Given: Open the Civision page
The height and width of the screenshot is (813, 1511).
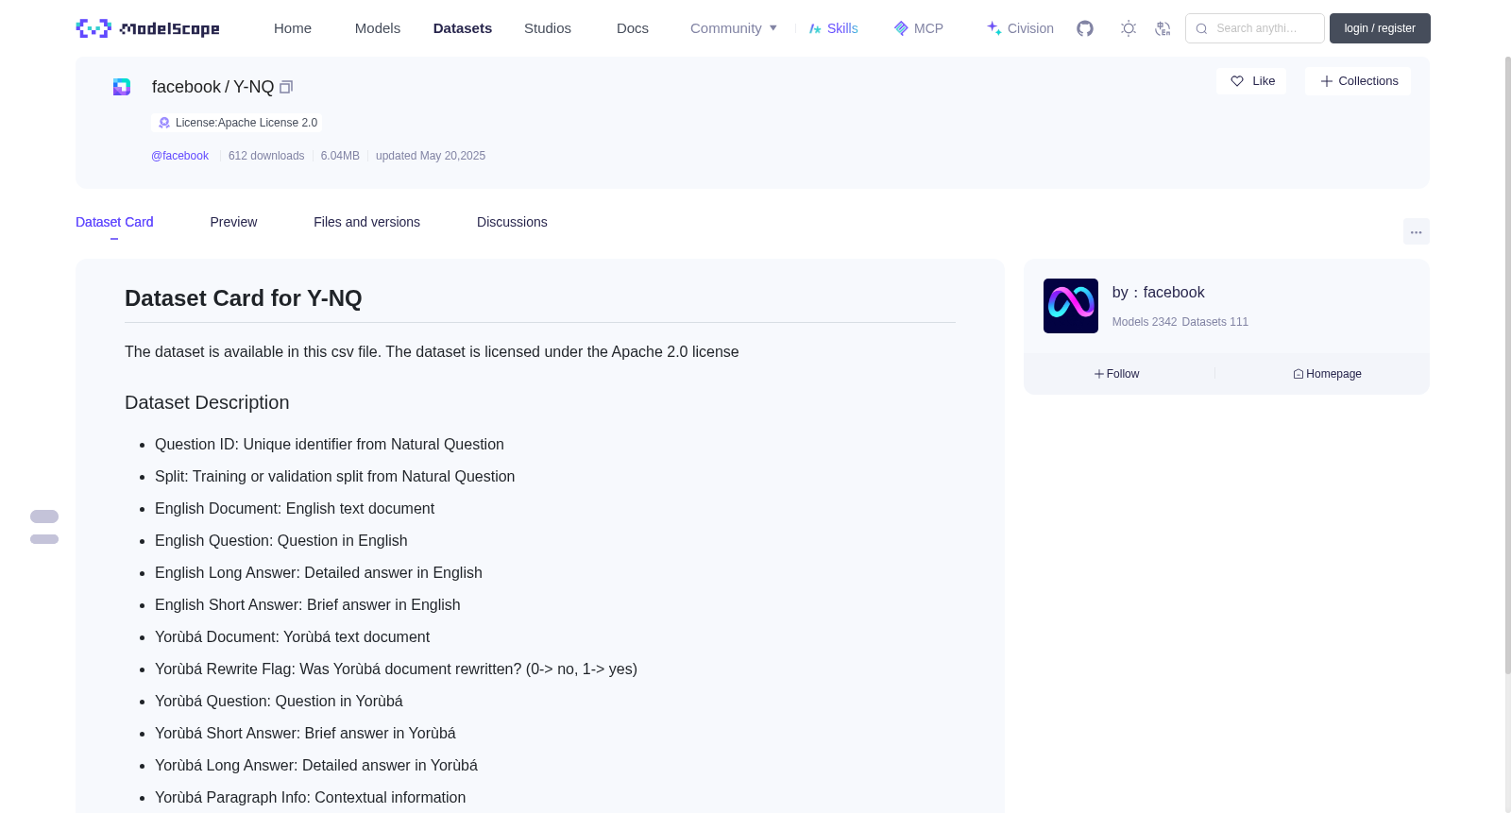Looking at the screenshot, I should [1020, 28].
